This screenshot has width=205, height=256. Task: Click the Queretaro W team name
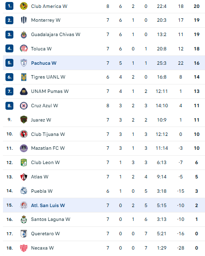[x=46, y=234]
